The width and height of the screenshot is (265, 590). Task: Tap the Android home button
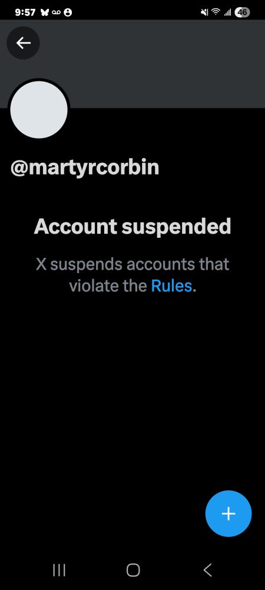pyautogui.click(x=133, y=570)
